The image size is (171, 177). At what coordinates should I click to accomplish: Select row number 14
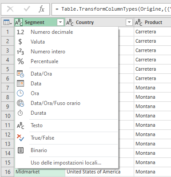8,153
